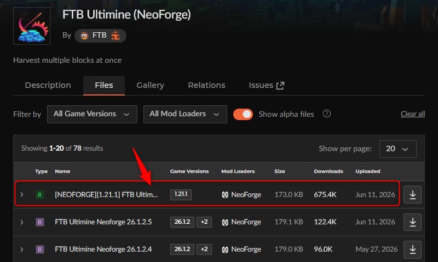Open the Issues external link tab

coord(267,85)
